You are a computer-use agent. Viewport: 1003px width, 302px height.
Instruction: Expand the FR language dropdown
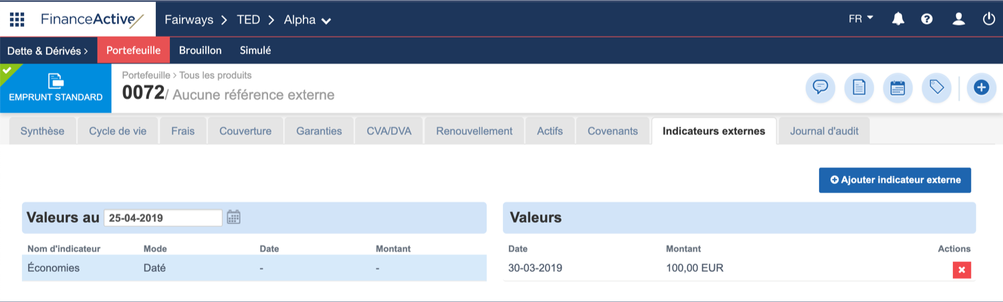point(861,19)
